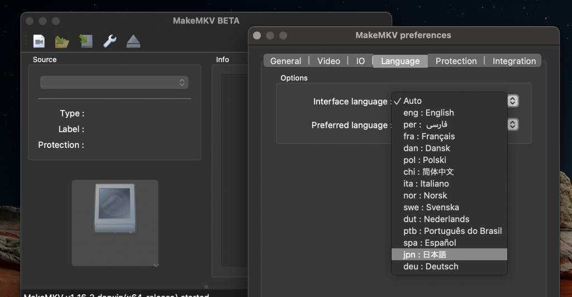Choose eng : English in the list
The height and width of the screenshot is (297, 572).
[449, 113]
